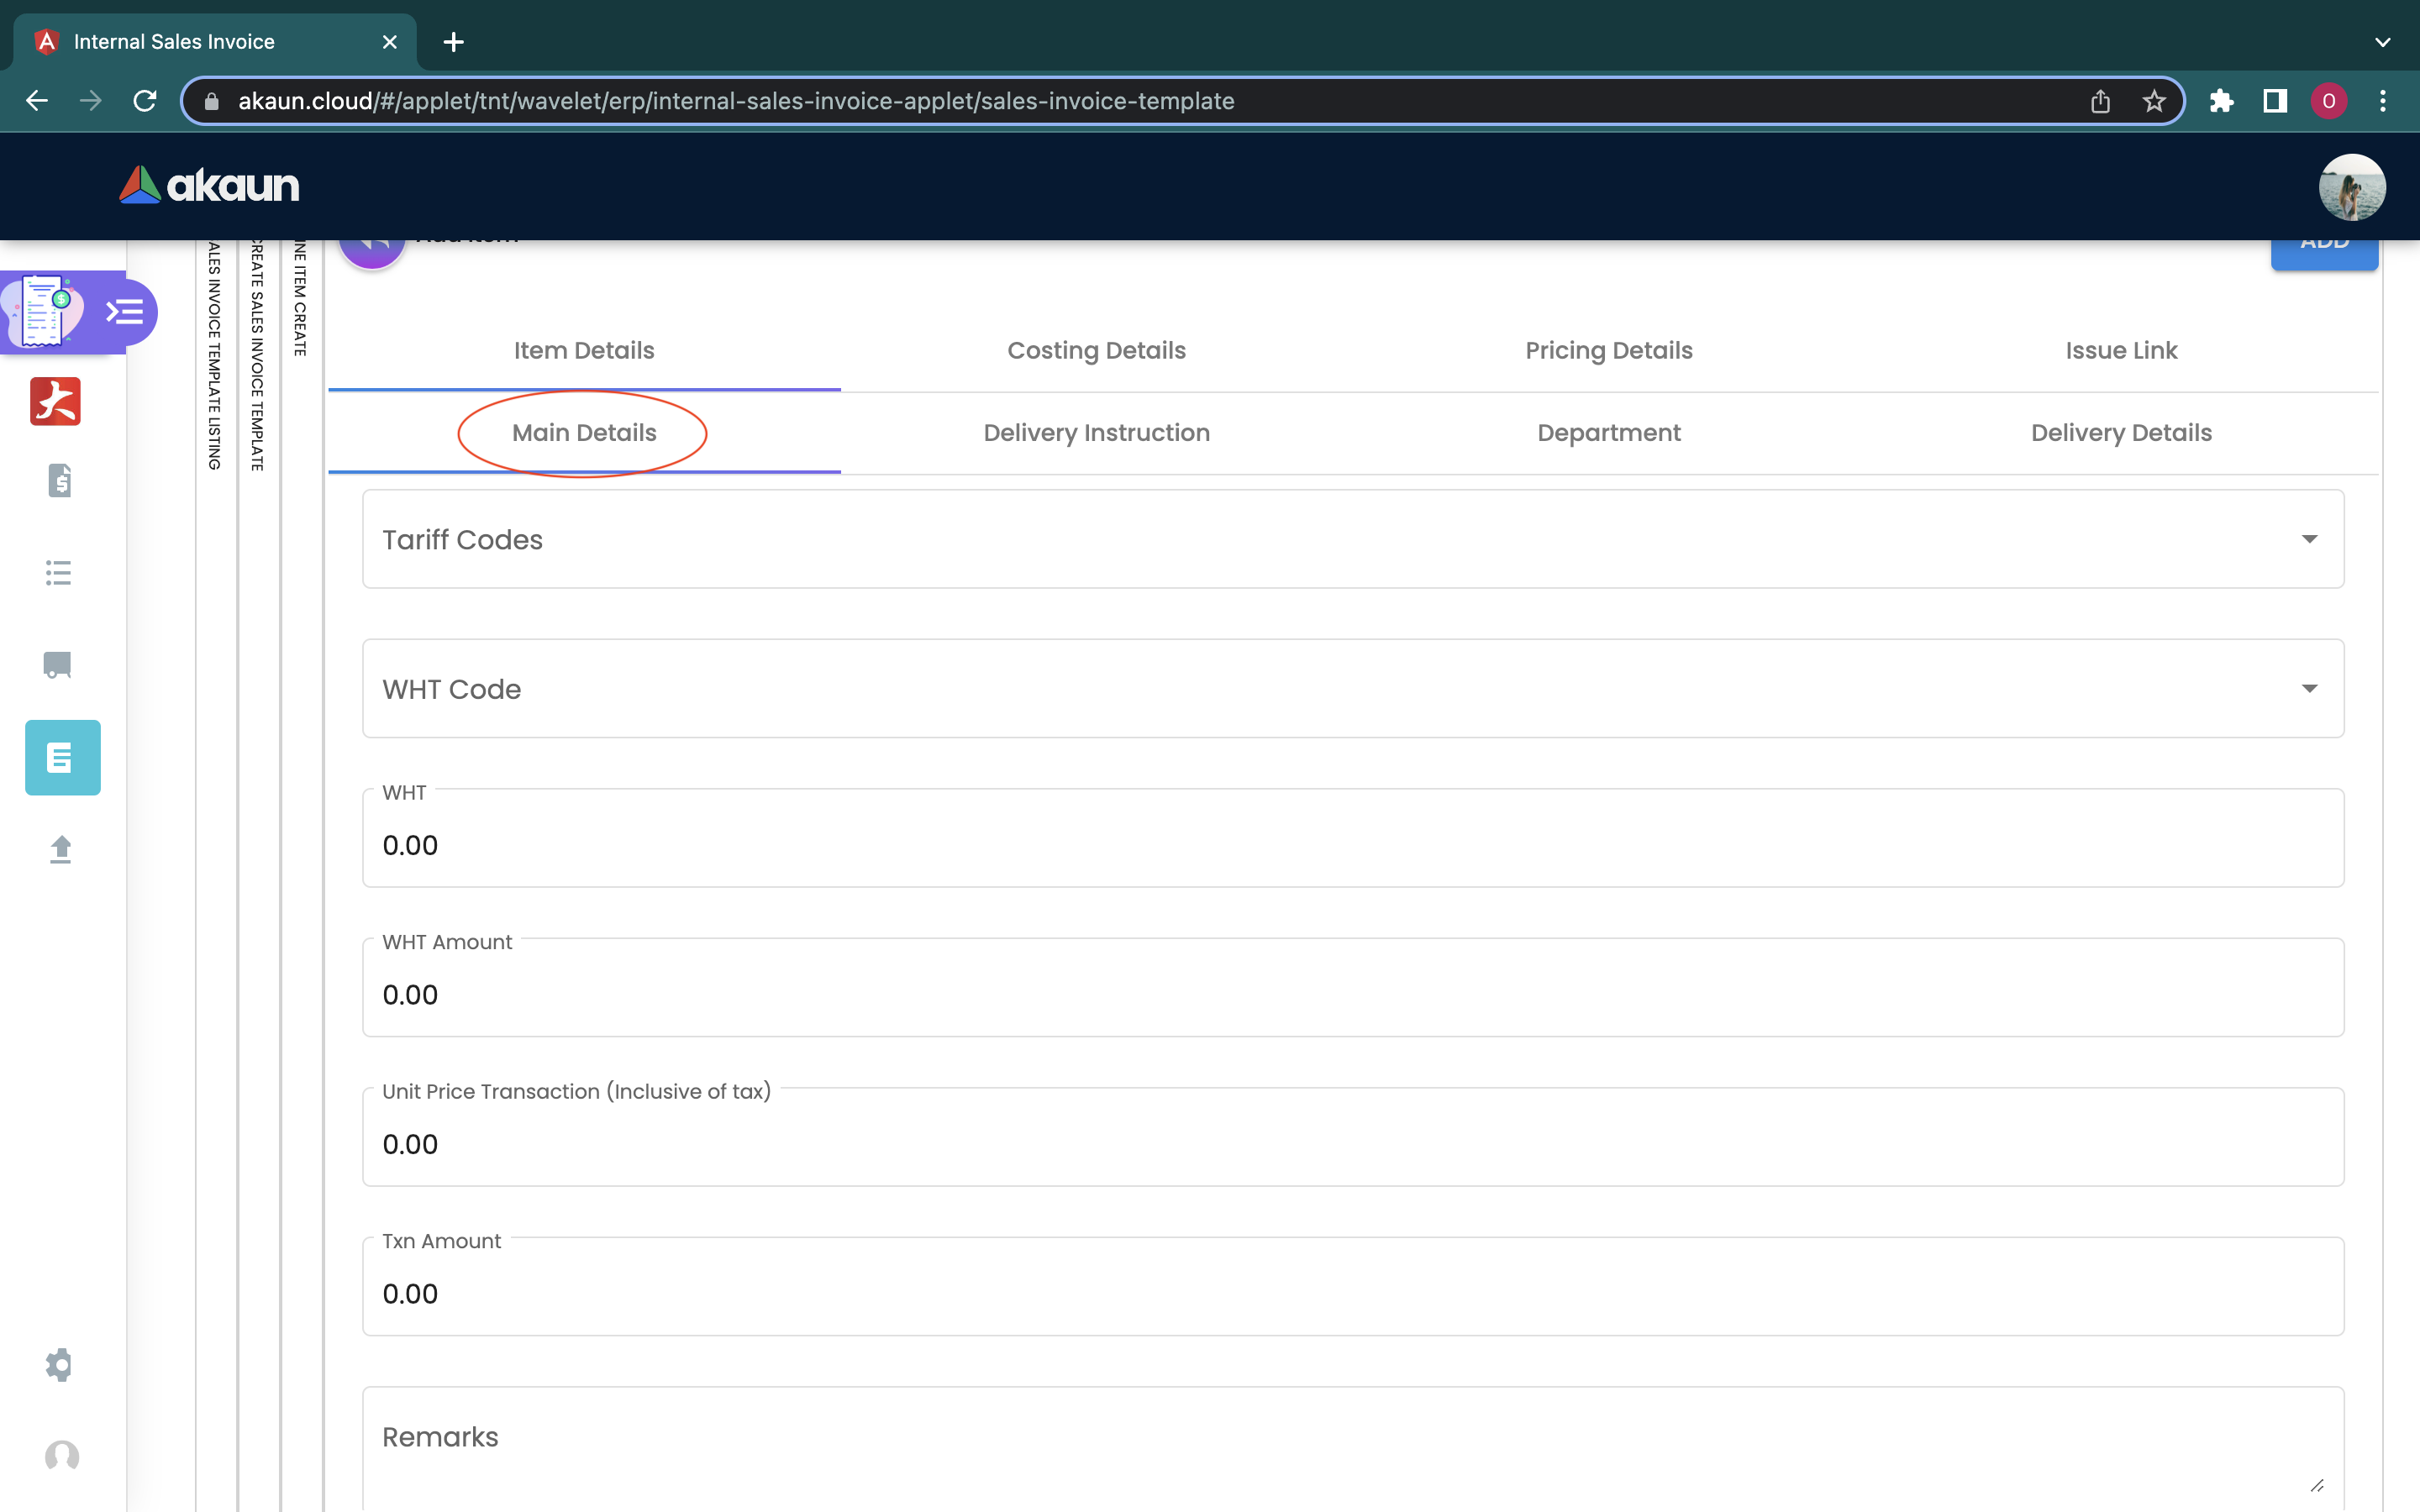Select the highlighted template document icon
2420x1512 pixels.
click(62, 757)
